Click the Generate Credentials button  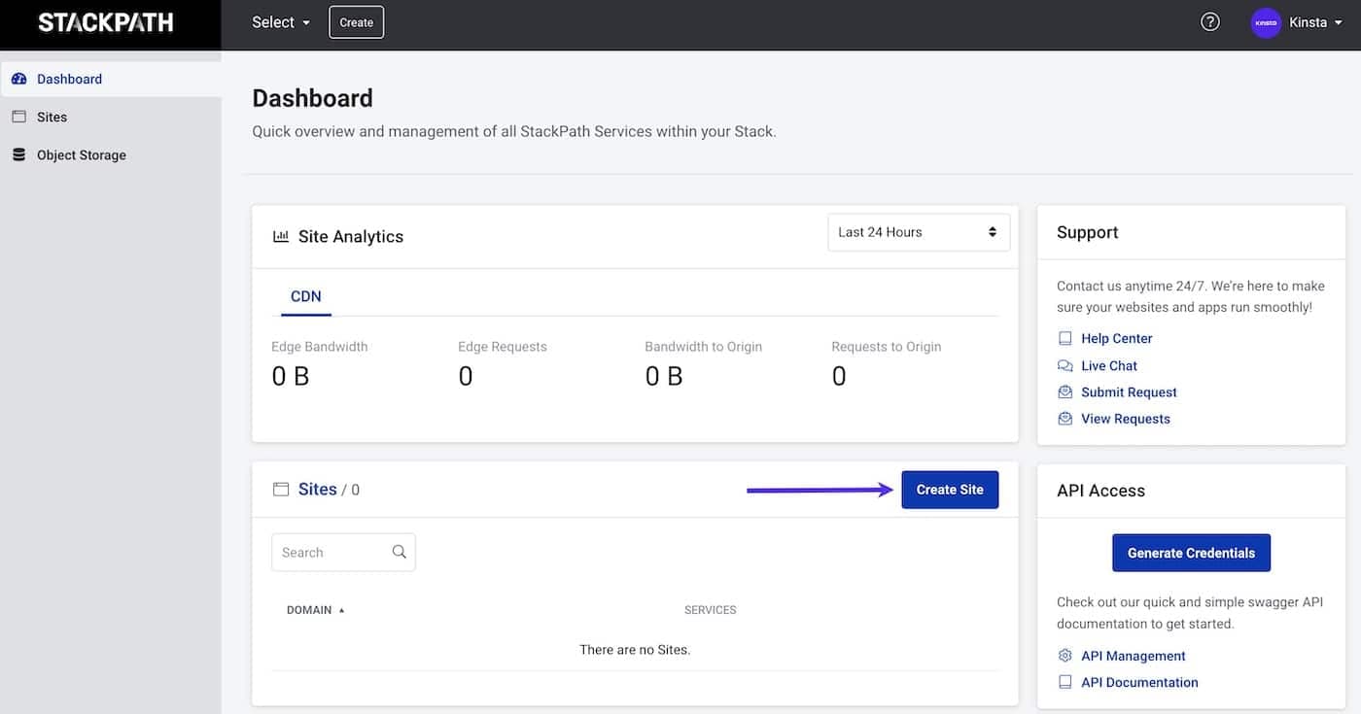click(1191, 552)
